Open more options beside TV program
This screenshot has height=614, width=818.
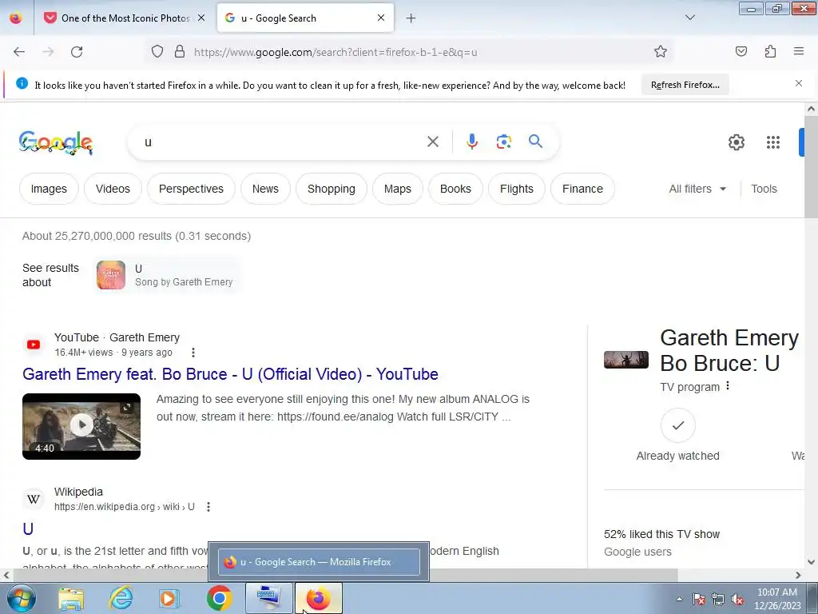728,386
